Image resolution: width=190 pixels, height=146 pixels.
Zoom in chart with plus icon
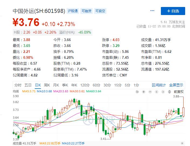(x=144, y=92)
